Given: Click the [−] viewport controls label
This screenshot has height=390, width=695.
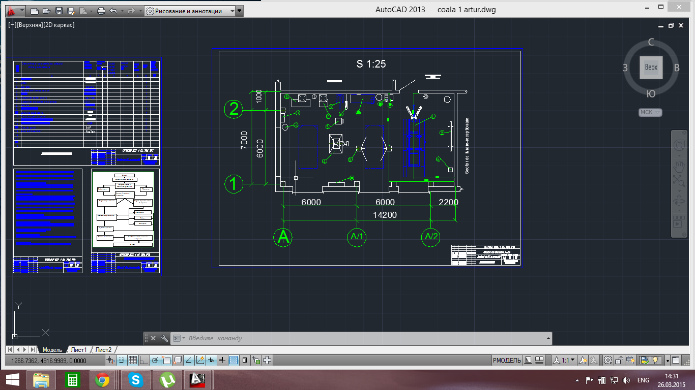Looking at the screenshot, I should coord(12,25).
